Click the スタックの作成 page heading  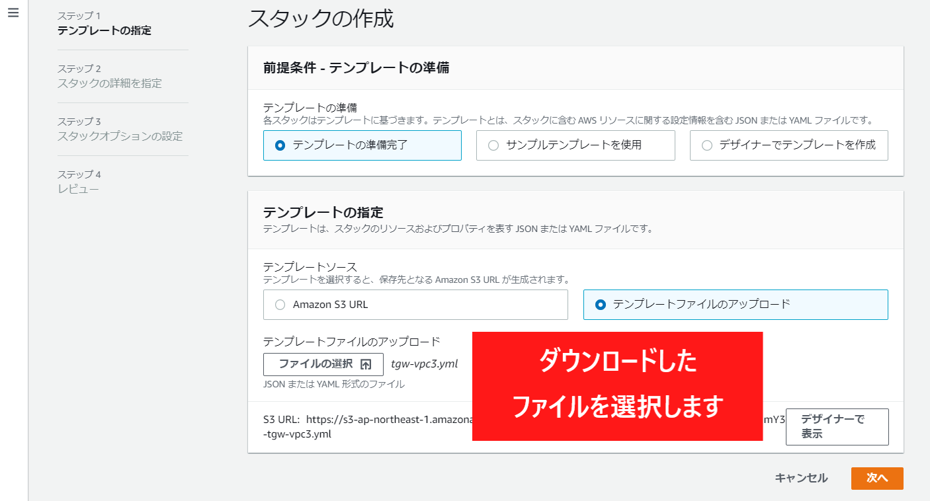(321, 19)
